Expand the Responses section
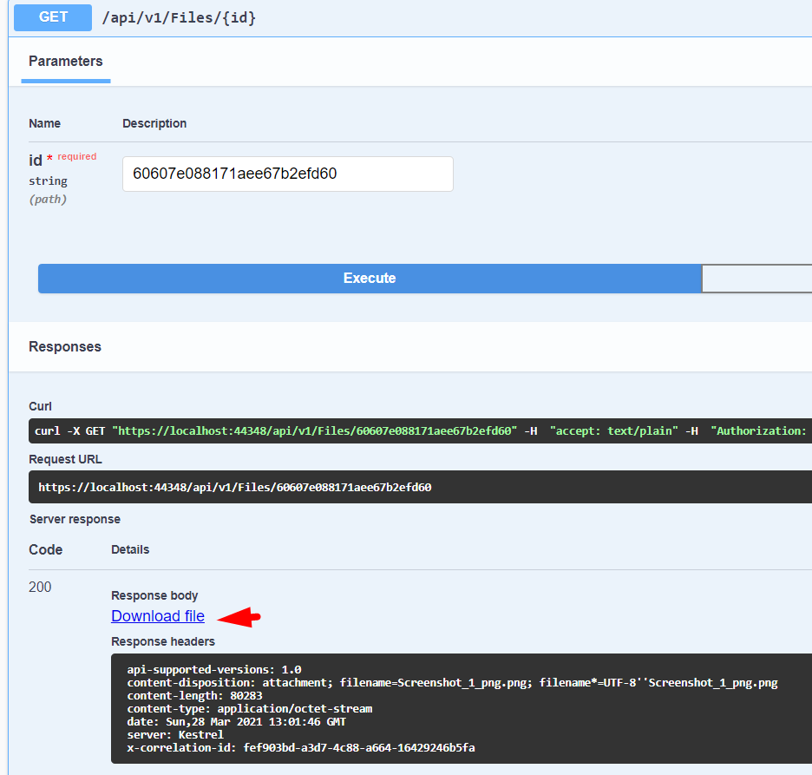The image size is (812, 775). (x=65, y=345)
